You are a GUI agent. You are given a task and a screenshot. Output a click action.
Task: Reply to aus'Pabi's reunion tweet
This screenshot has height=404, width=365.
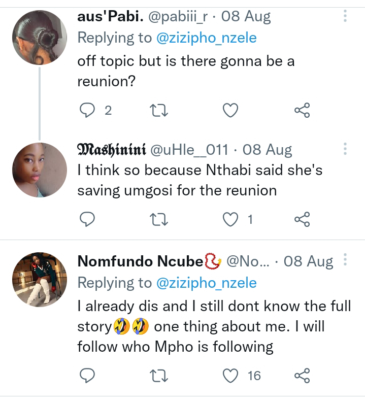click(88, 110)
